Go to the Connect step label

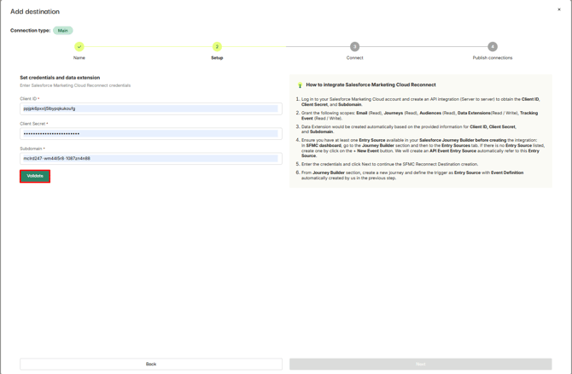click(x=354, y=58)
